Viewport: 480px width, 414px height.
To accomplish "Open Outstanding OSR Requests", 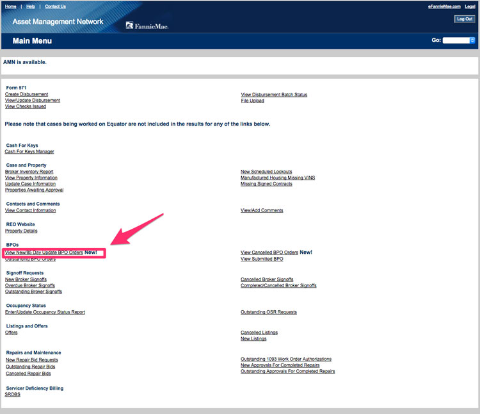I will pos(269,313).
